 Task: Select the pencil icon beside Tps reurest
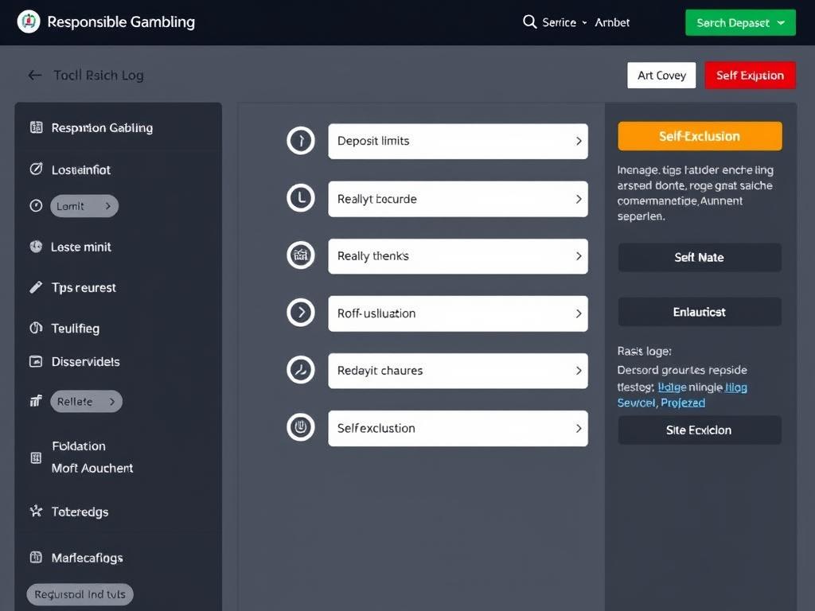coord(36,287)
